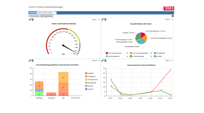
Task: Switch to the Startseite tab
Action: tap(32, 12)
